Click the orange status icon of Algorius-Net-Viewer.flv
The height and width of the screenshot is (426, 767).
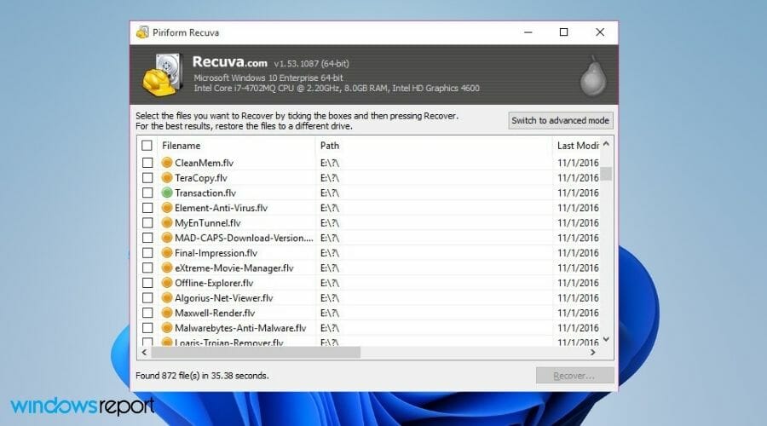click(167, 298)
